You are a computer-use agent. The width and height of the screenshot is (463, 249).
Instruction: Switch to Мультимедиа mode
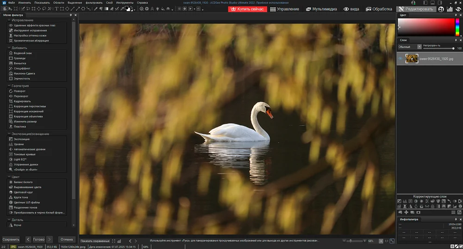[x=321, y=9]
